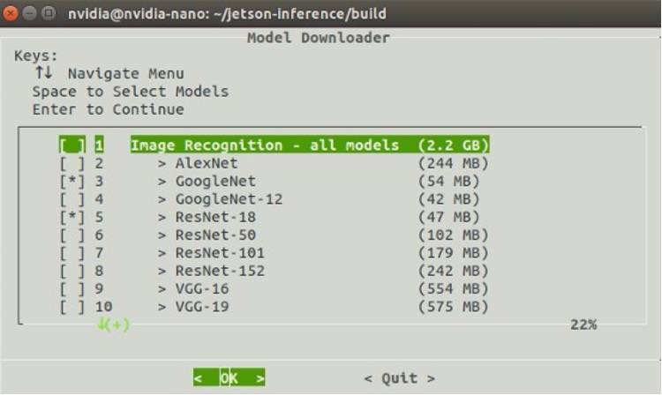Uncheck the ResNet-18 model checkbox
Screen dimensions: 662x395
click(72, 217)
